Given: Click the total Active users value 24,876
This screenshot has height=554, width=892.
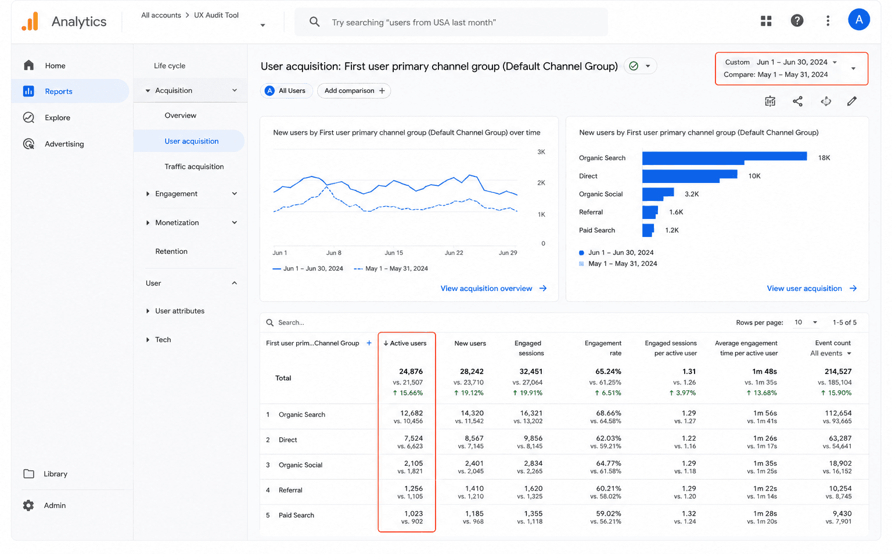Looking at the screenshot, I should pos(411,372).
